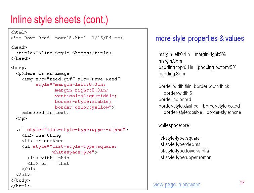Click the 'margin-right:5%' property in the right column
Screen dimensions: 254x193
pos(210,54)
